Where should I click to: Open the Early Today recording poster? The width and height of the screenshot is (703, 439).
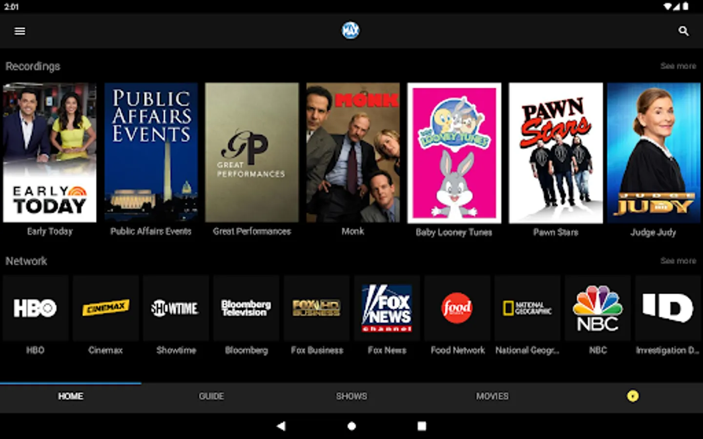(x=50, y=153)
